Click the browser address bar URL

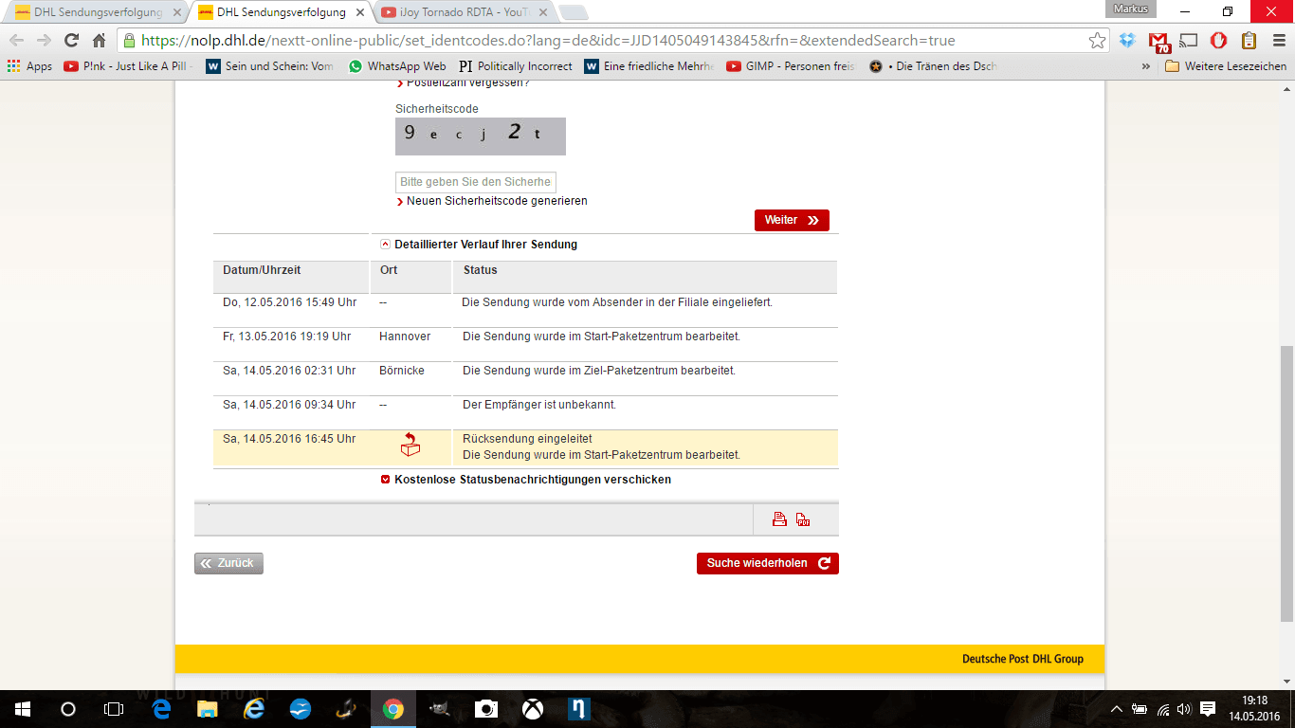(548, 41)
